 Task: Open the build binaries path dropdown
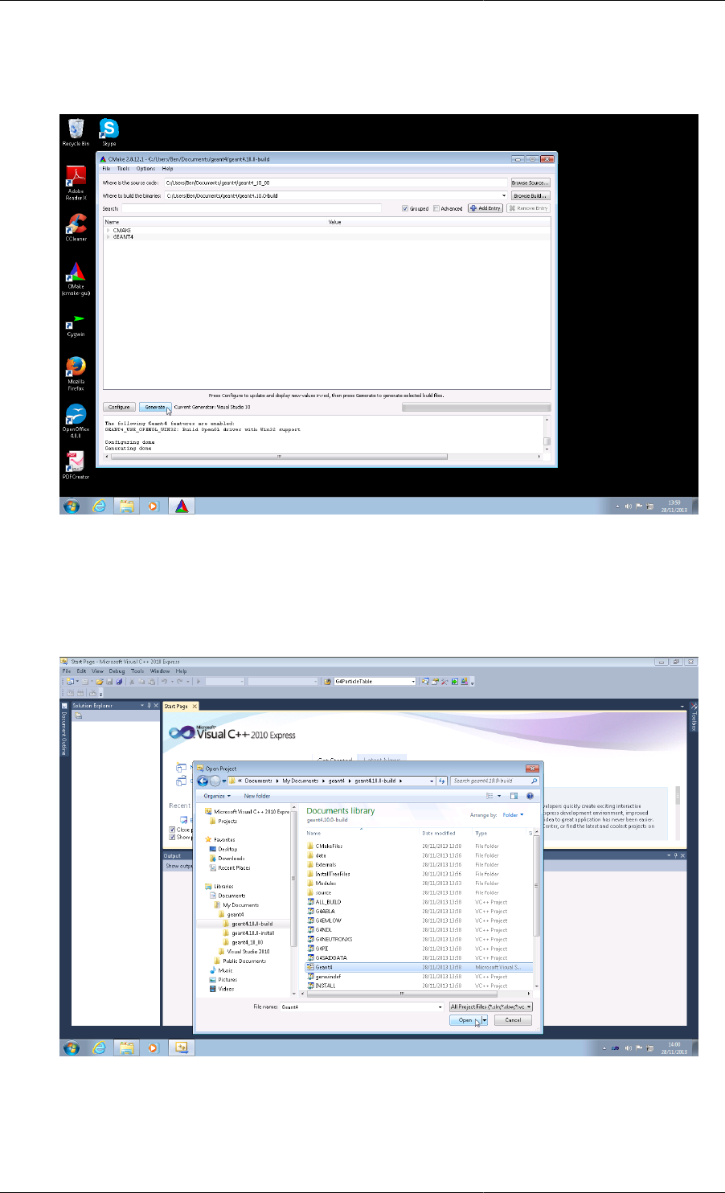(x=504, y=195)
